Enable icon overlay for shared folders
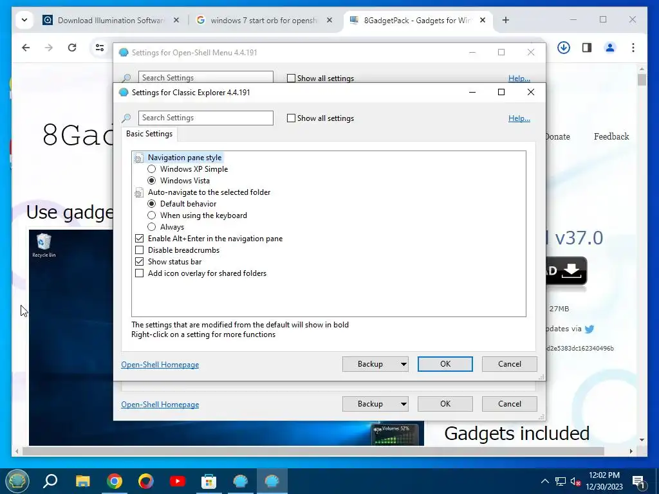This screenshot has width=659, height=494. pyautogui.click(x=139, y=273)
